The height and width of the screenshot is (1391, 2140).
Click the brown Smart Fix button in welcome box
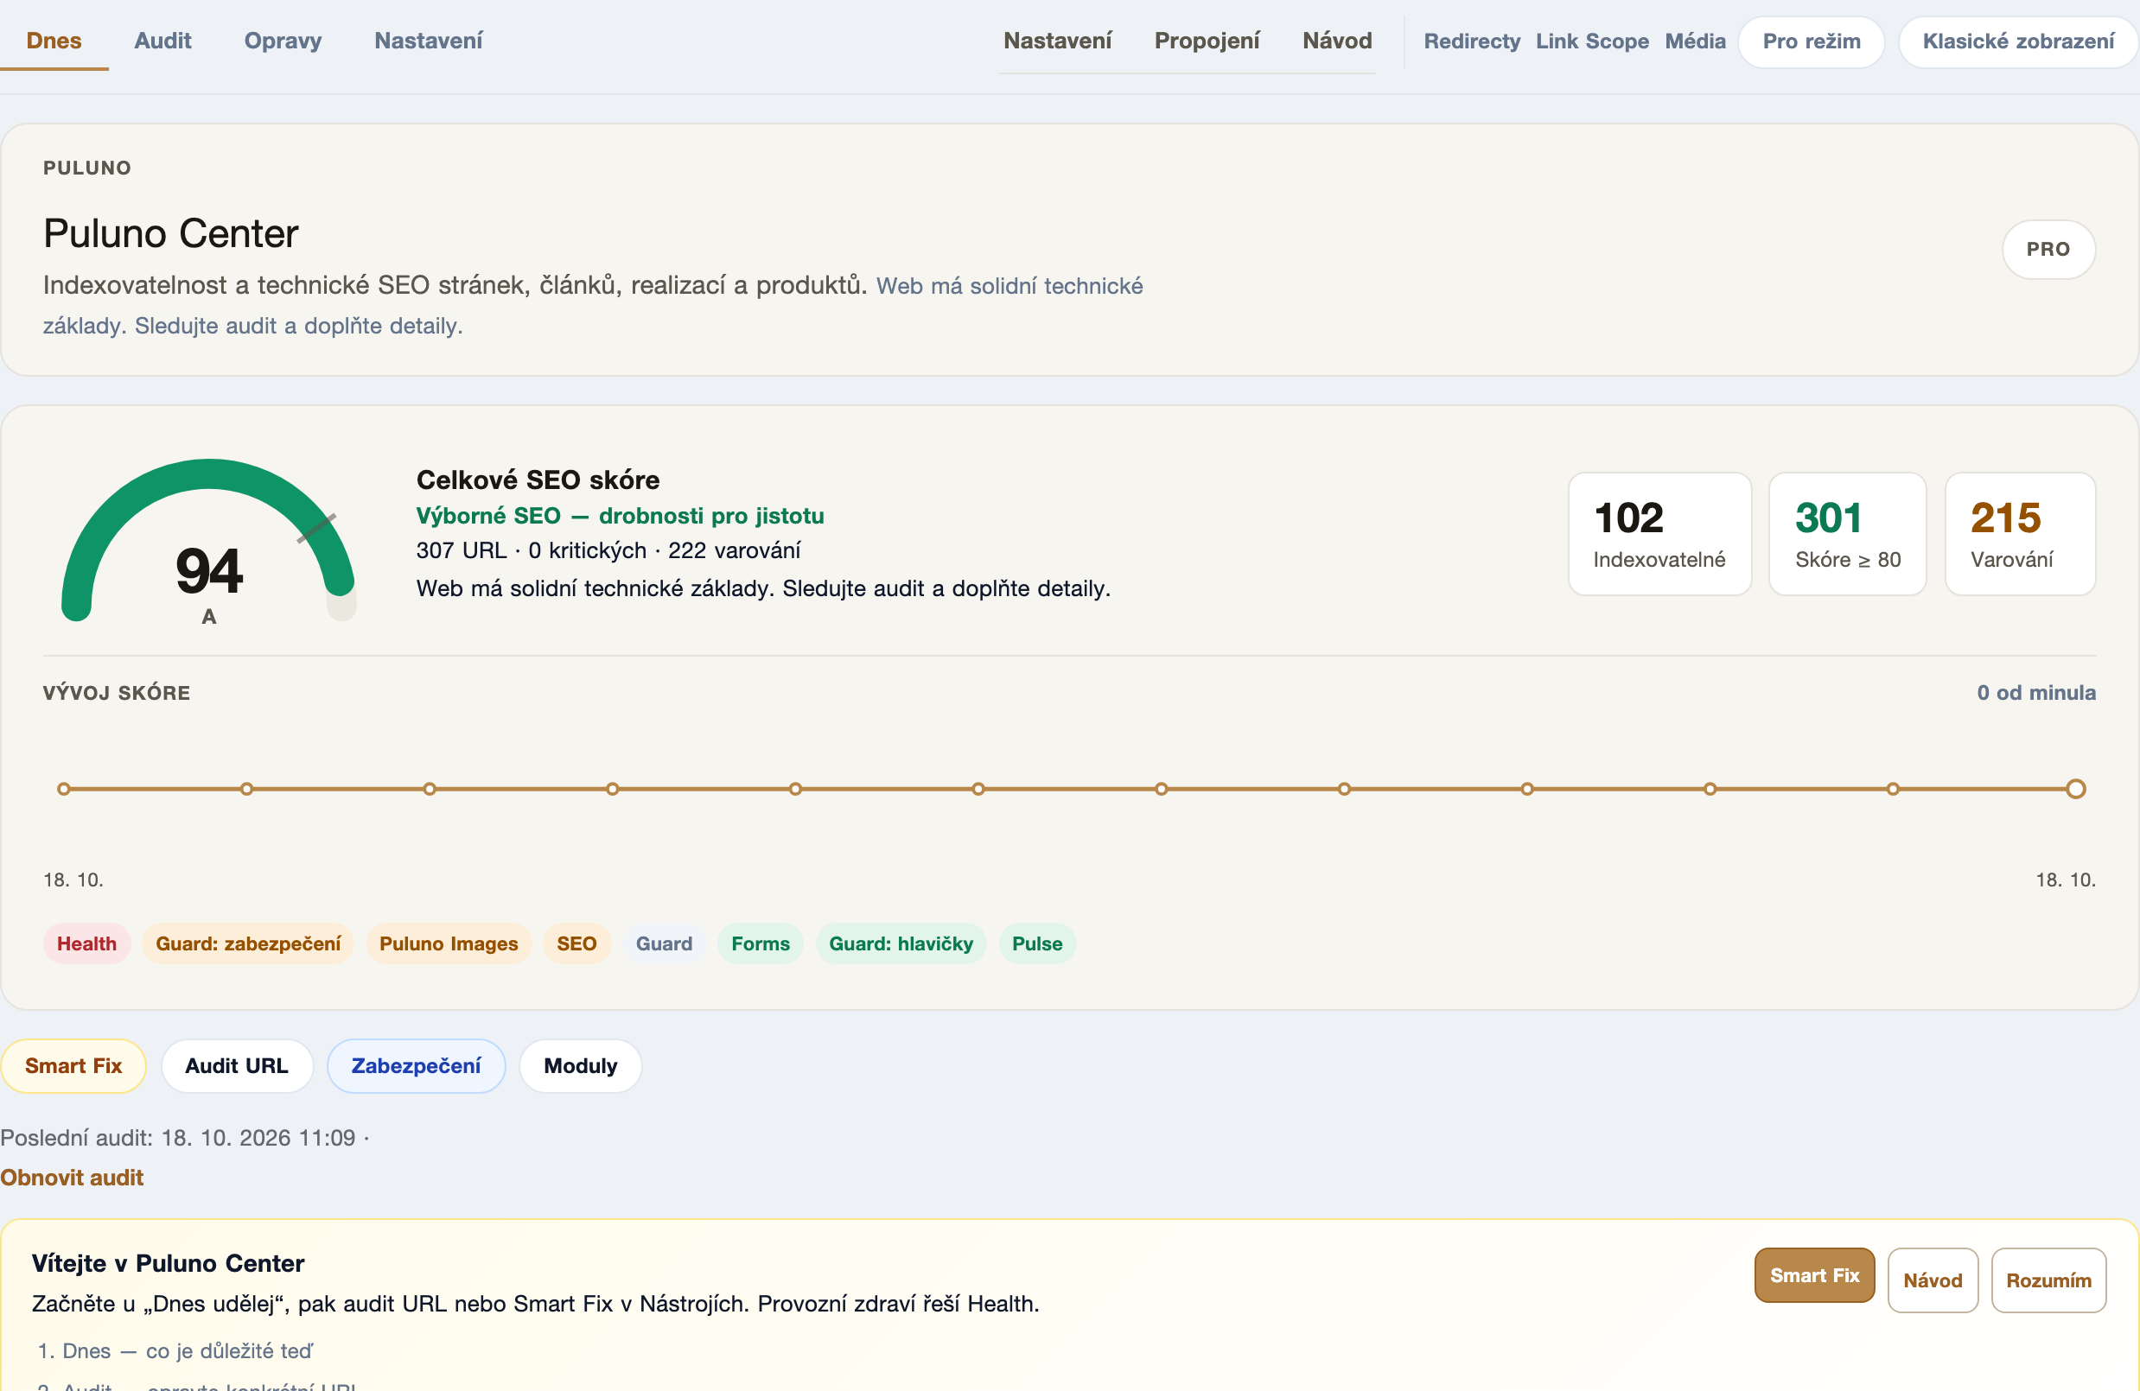tap(1814, 1275)
